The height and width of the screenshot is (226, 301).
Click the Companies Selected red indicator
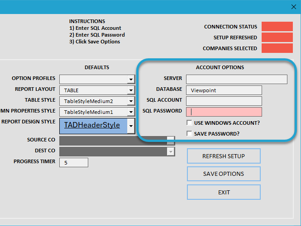[277, 48]
